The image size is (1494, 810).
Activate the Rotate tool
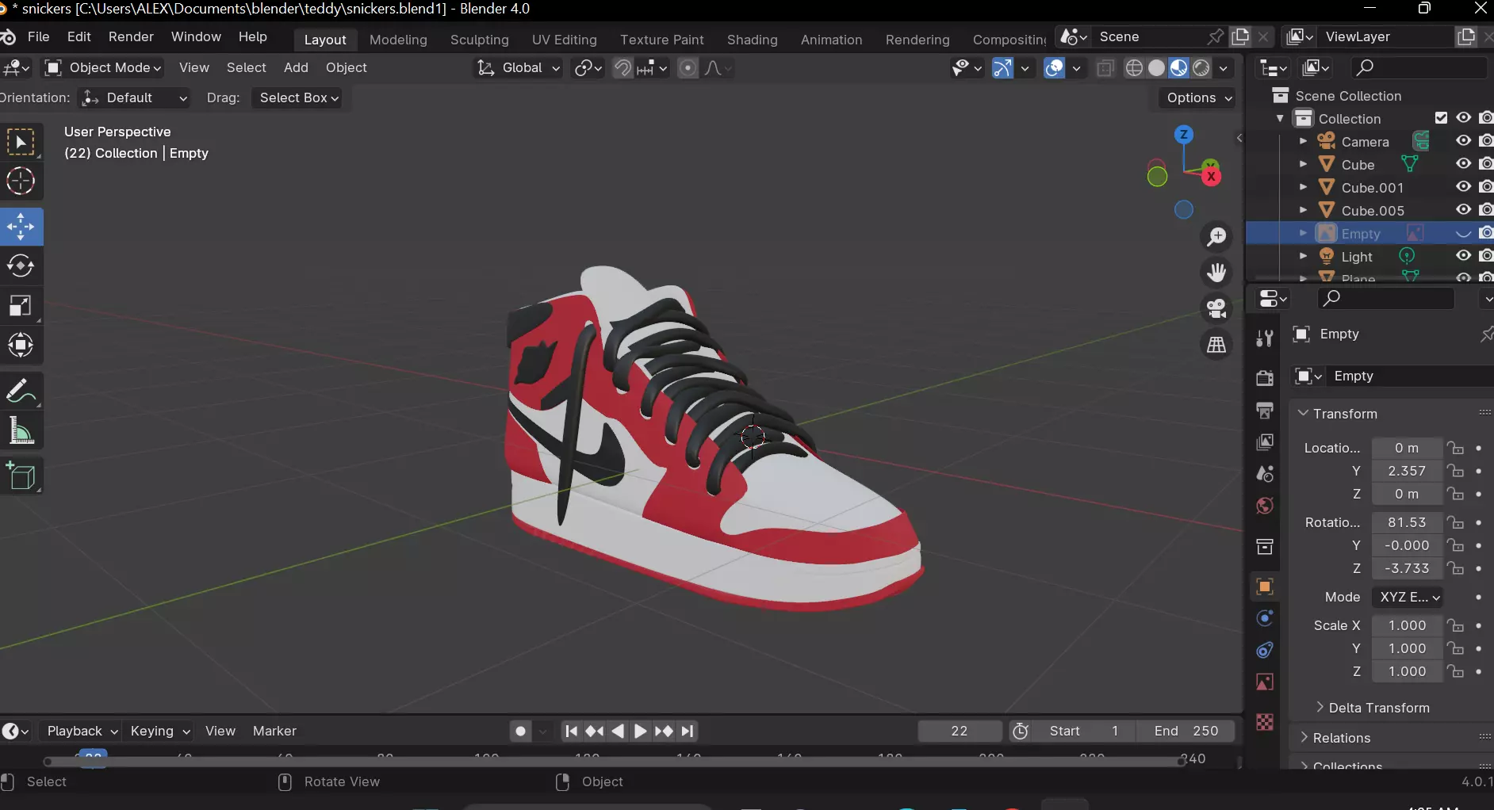[21, 266]
